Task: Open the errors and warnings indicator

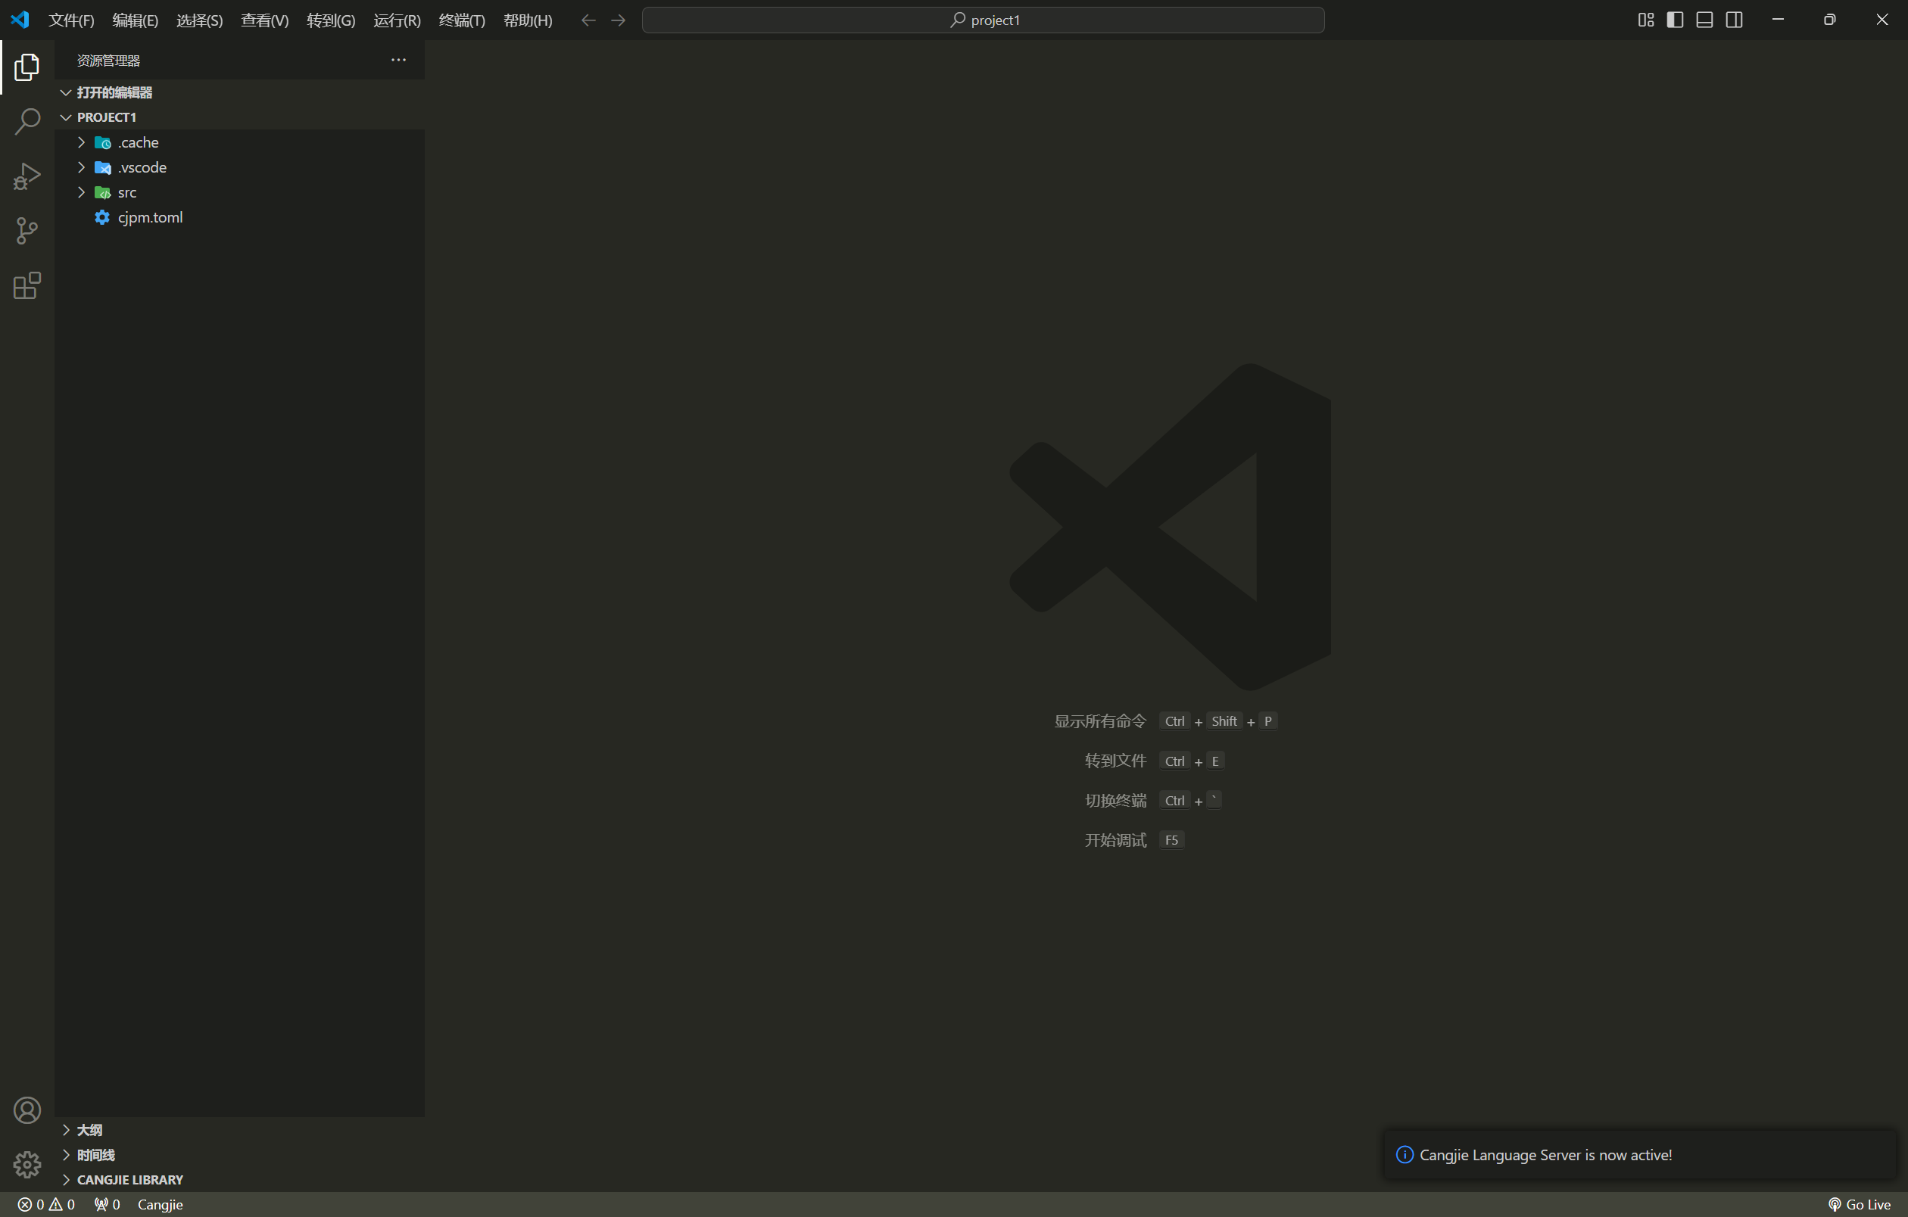Action: click(46, 1204)
